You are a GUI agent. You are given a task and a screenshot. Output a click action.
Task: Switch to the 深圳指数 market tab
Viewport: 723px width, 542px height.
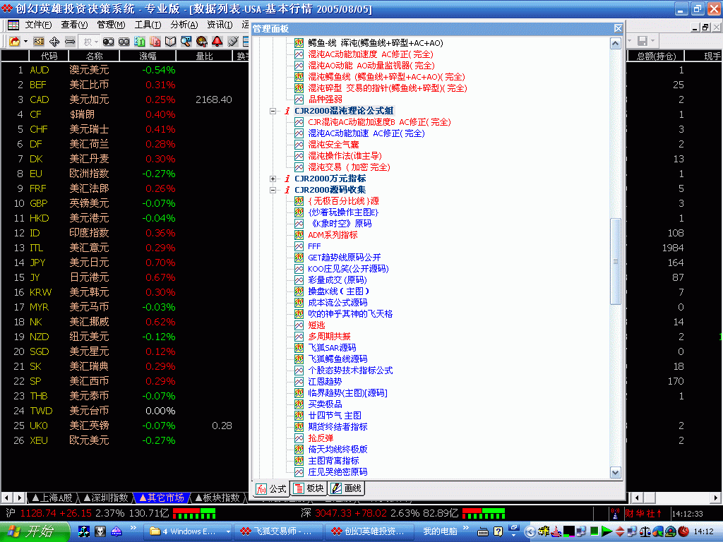point(106,498)
